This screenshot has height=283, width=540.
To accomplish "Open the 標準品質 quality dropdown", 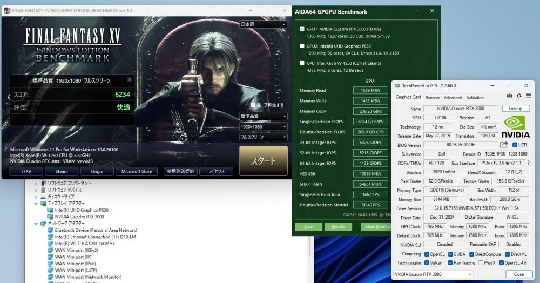I will click(263, 116).
